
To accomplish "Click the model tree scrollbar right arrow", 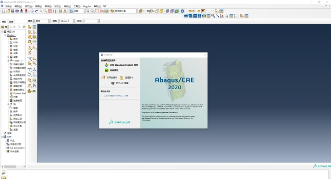I will click(x=24, y=167).
